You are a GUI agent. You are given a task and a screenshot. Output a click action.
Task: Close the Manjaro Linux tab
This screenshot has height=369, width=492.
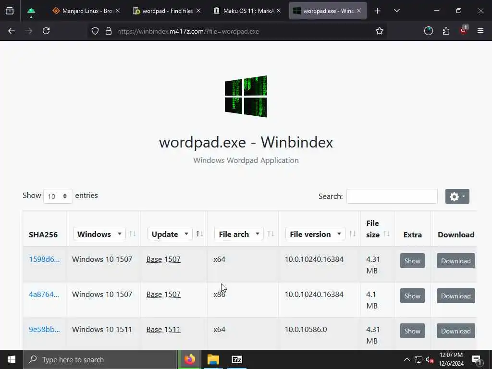pos(118,11)
